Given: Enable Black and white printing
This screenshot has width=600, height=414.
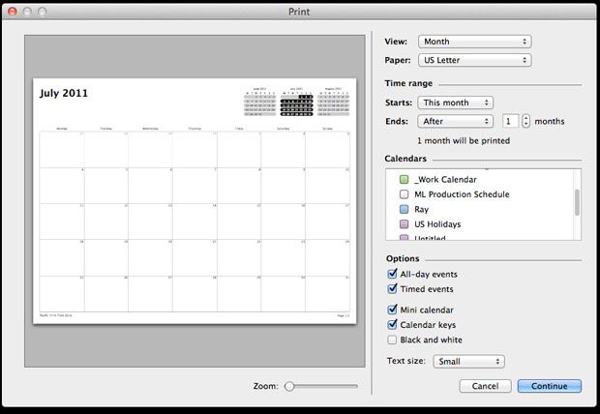Looking at the screenshot, I should [x=392, y=340].
